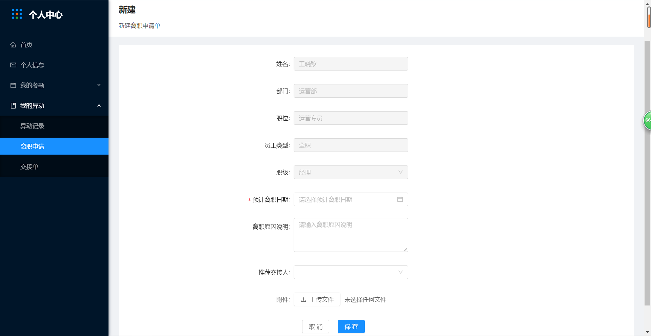Open 异动记录 submenu item
This screenshot has width=651, height=336.
(54, 126)
